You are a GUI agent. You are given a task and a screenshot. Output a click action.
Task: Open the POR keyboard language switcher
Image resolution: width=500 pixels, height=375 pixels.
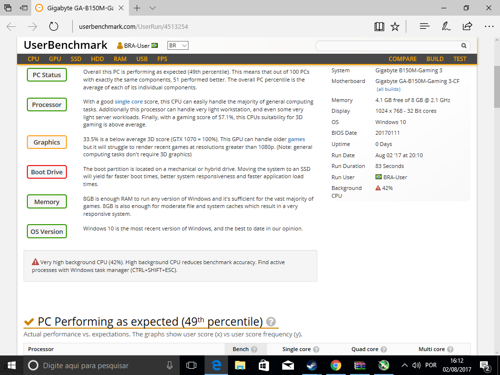pos(431,365)
